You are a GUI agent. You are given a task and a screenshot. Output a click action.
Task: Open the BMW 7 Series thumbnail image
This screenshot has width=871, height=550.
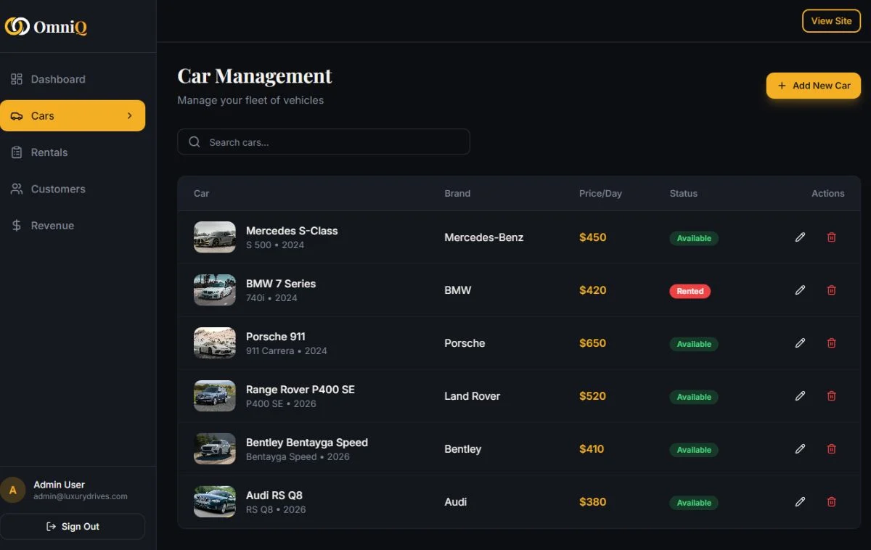[x=215, y=290]
